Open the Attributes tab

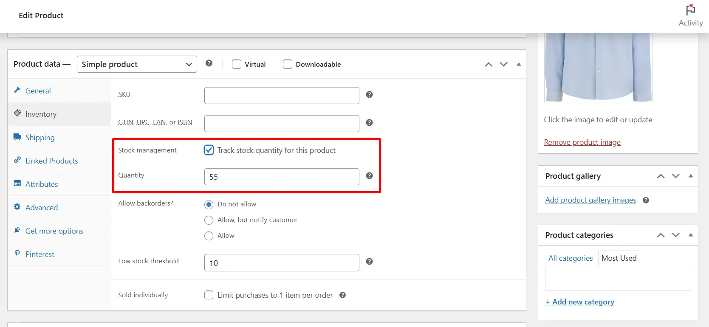point(59,184)
